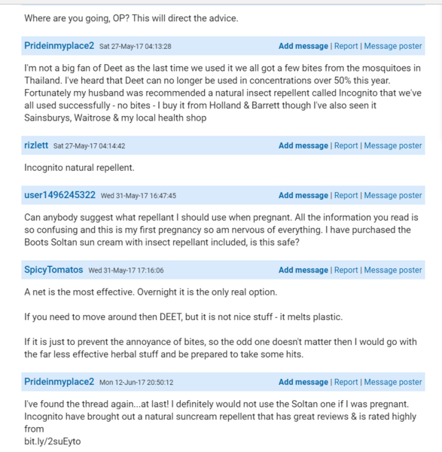Add message on Prideinmyplace2's 12-Jun post
The height and width of the screenshot is (452, 442).
[x=303, y=382]
